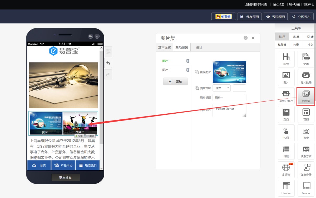The image size is (316, 198).
Task: Add the 搜索 search widget
Action: coord(306,133)
